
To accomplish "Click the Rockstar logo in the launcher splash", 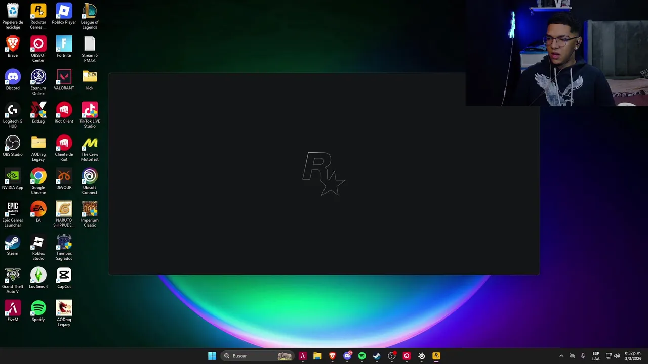I will tap(324, 173).
